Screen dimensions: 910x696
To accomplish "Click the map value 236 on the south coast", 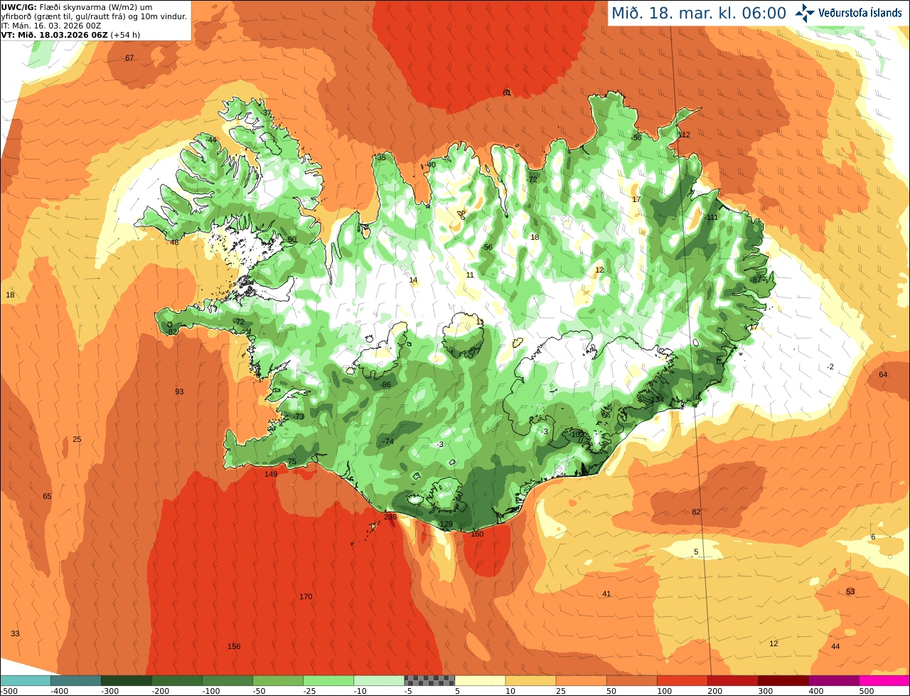I will (390, 517).
